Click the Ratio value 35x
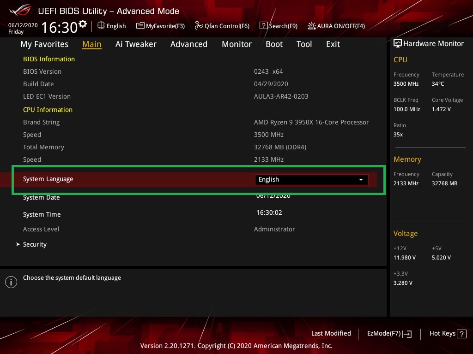473x354 pixels. coord(398,135)
